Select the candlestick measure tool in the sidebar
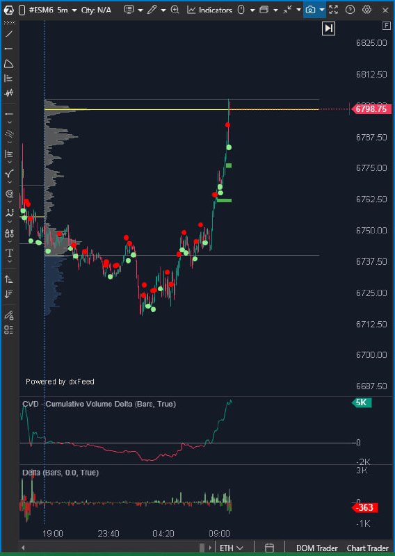 [x=9, y=93]
